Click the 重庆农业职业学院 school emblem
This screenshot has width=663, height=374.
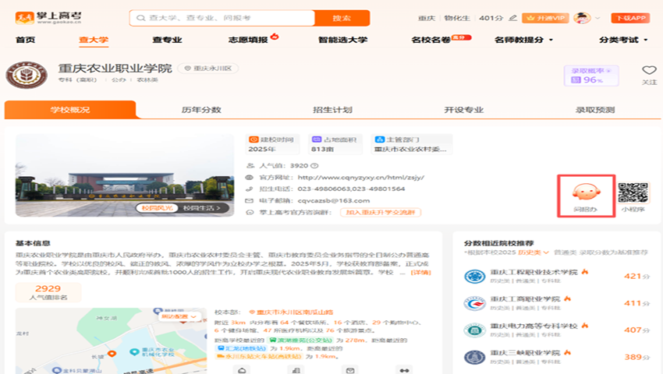(27, 75)
